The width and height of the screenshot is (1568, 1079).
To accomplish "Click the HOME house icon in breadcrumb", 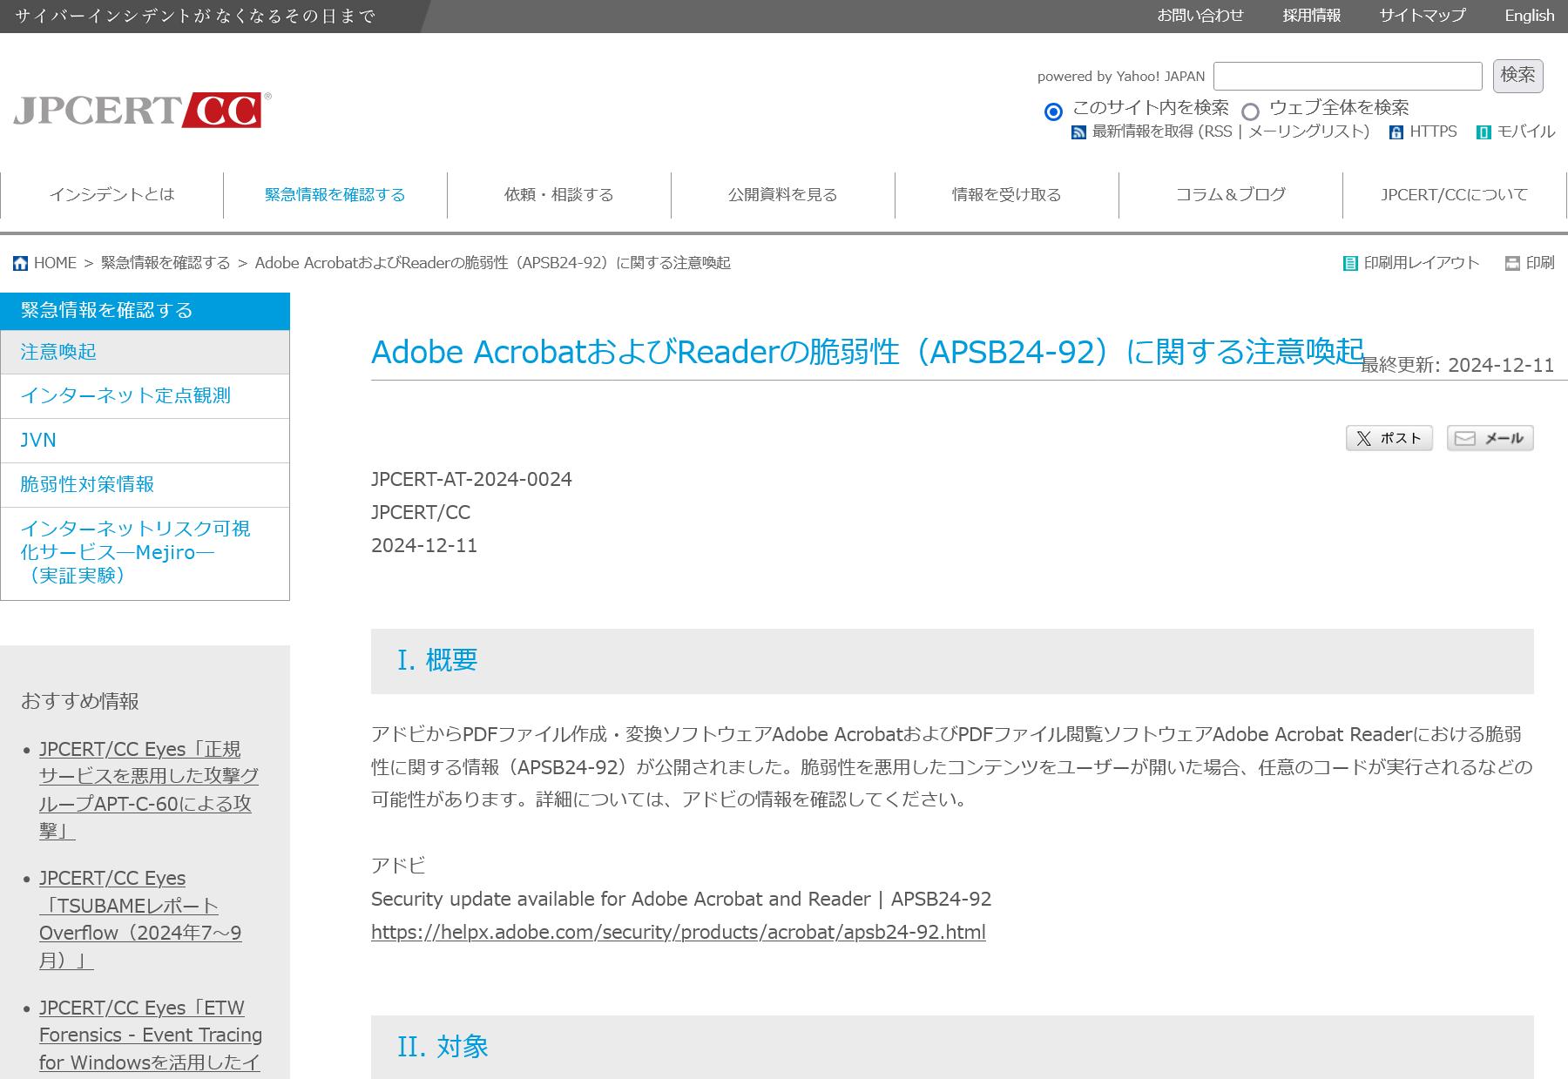I will [21, 263].
